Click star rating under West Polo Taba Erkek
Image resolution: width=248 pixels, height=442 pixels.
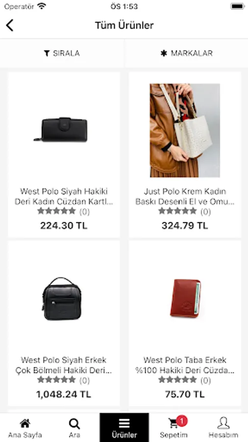(x=178, y=380)
